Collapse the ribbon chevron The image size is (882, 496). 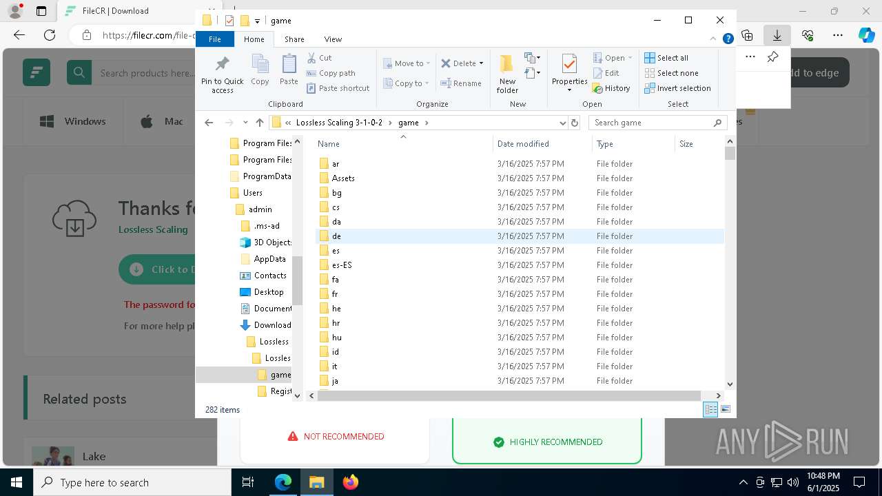[713, 39]
